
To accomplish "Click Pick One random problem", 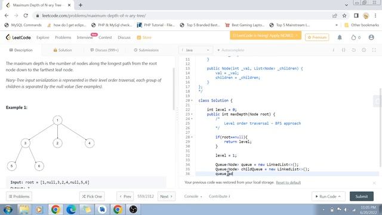I will pyautogui.click(x=92, y=196).
